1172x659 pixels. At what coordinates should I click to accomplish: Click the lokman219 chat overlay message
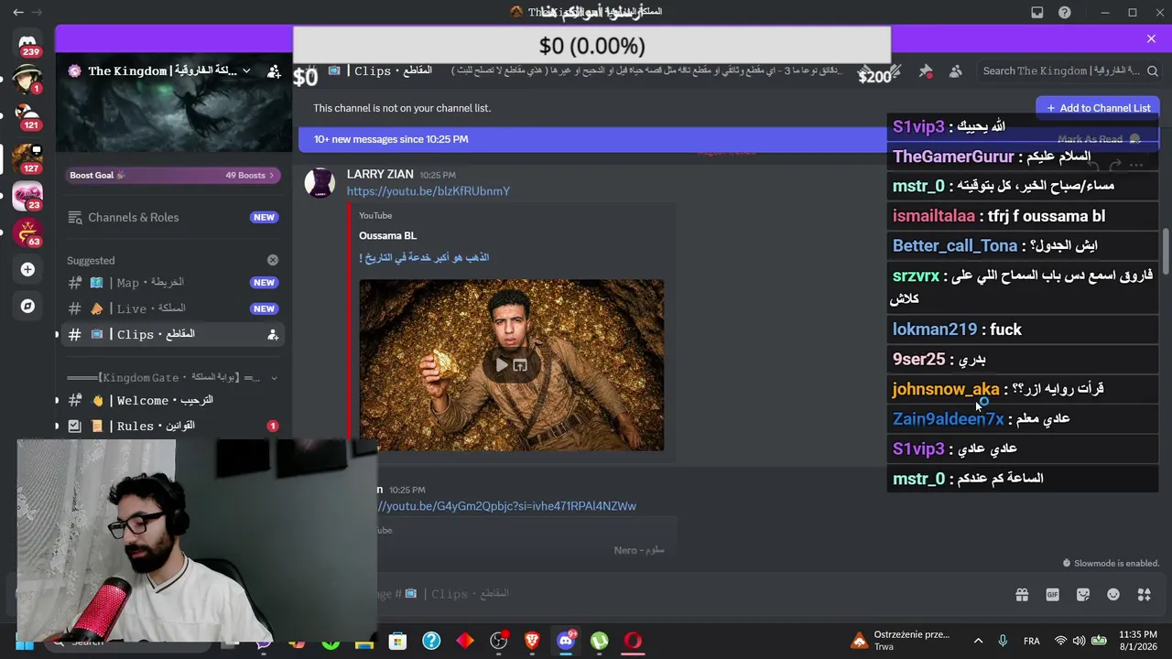pyautogui.click(x=1023, y=329)
